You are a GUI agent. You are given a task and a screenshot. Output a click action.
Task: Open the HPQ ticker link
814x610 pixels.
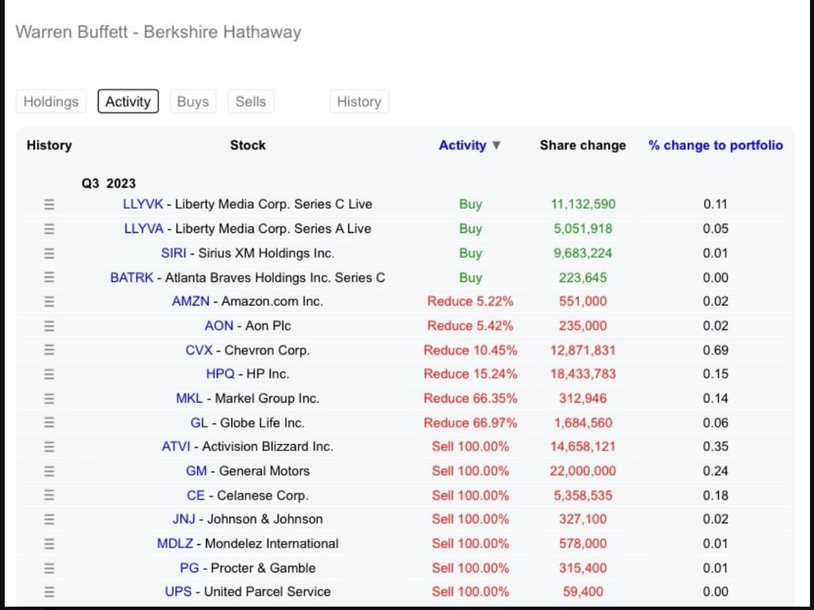pyautogui.click(x=220, y=374)
